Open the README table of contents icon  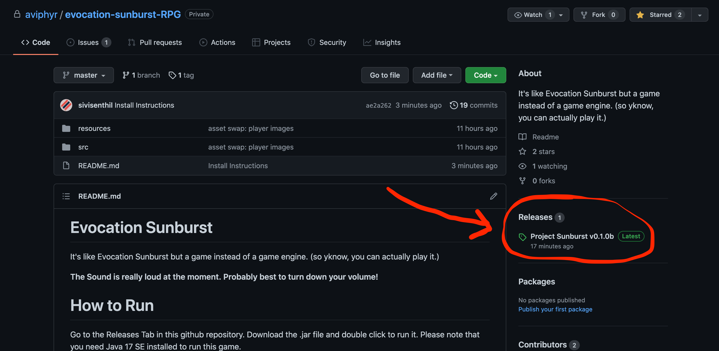click(66, 196)
